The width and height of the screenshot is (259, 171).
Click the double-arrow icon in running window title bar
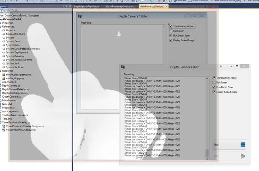click(x=221, y=66)
